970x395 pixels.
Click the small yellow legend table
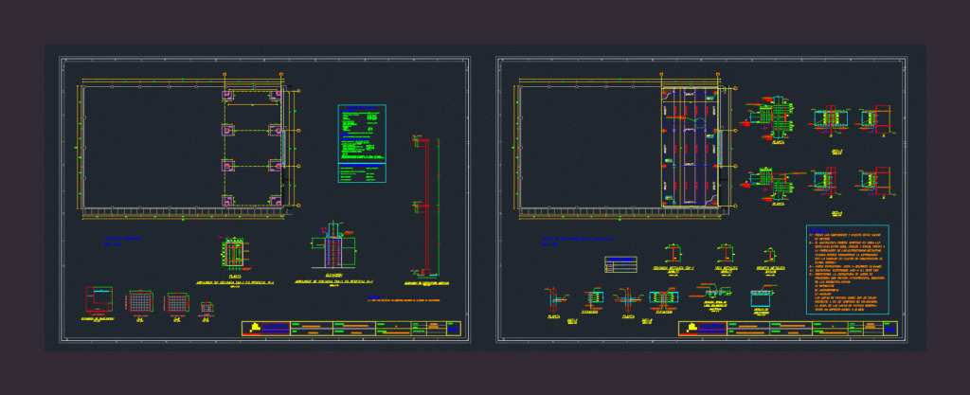pyautogui.click(x=620, y=264)
